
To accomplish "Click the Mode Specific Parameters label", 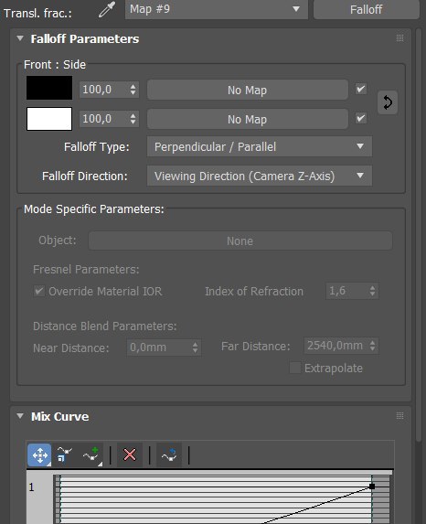I will pos(94,209).
